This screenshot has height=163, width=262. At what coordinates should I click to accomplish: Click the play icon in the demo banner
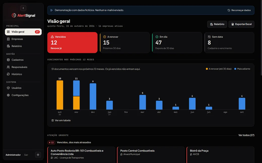(x=51, y=10)
